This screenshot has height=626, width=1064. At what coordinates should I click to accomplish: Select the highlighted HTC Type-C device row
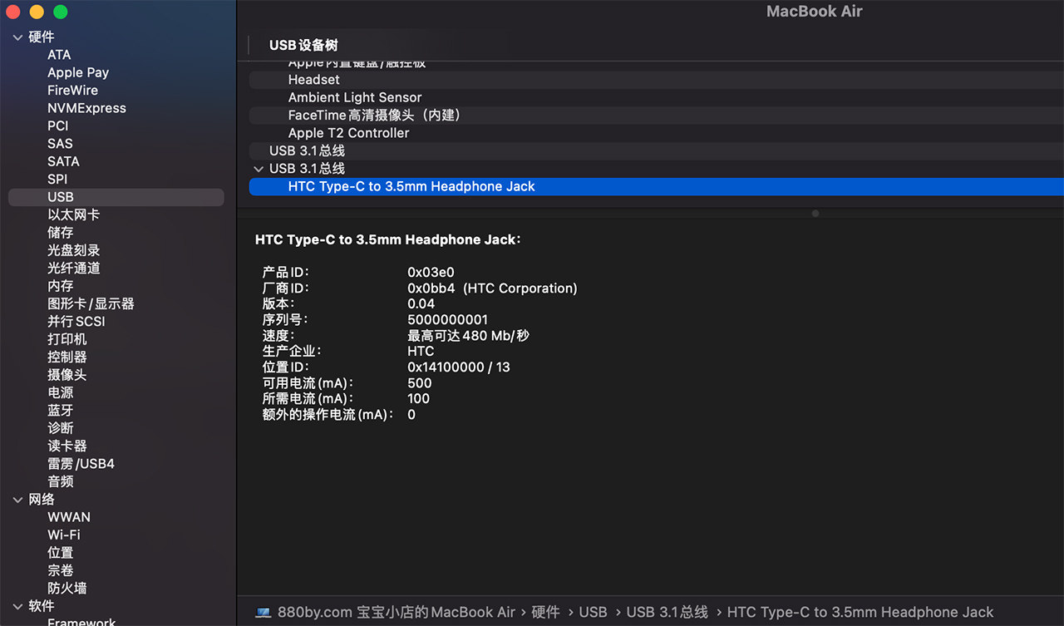[657, 187]
